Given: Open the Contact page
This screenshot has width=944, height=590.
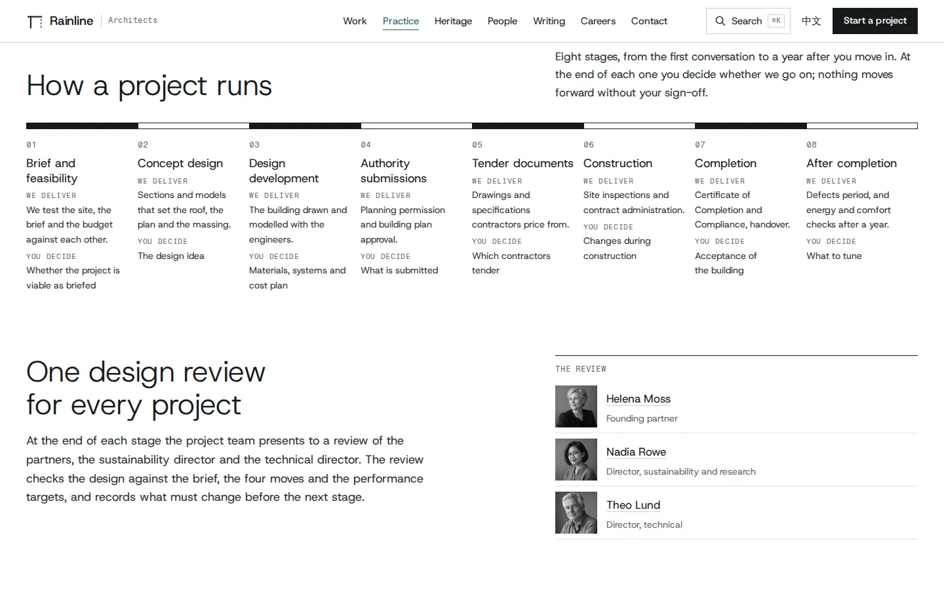Looking at the screenshot, I should [x=649, y=21].
